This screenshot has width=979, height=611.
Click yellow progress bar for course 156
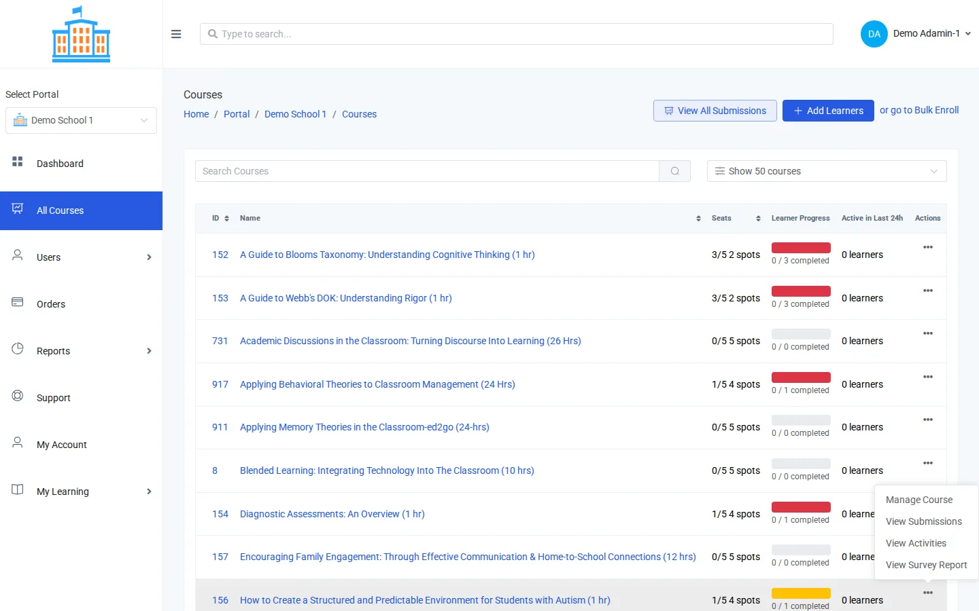(801, 593)
